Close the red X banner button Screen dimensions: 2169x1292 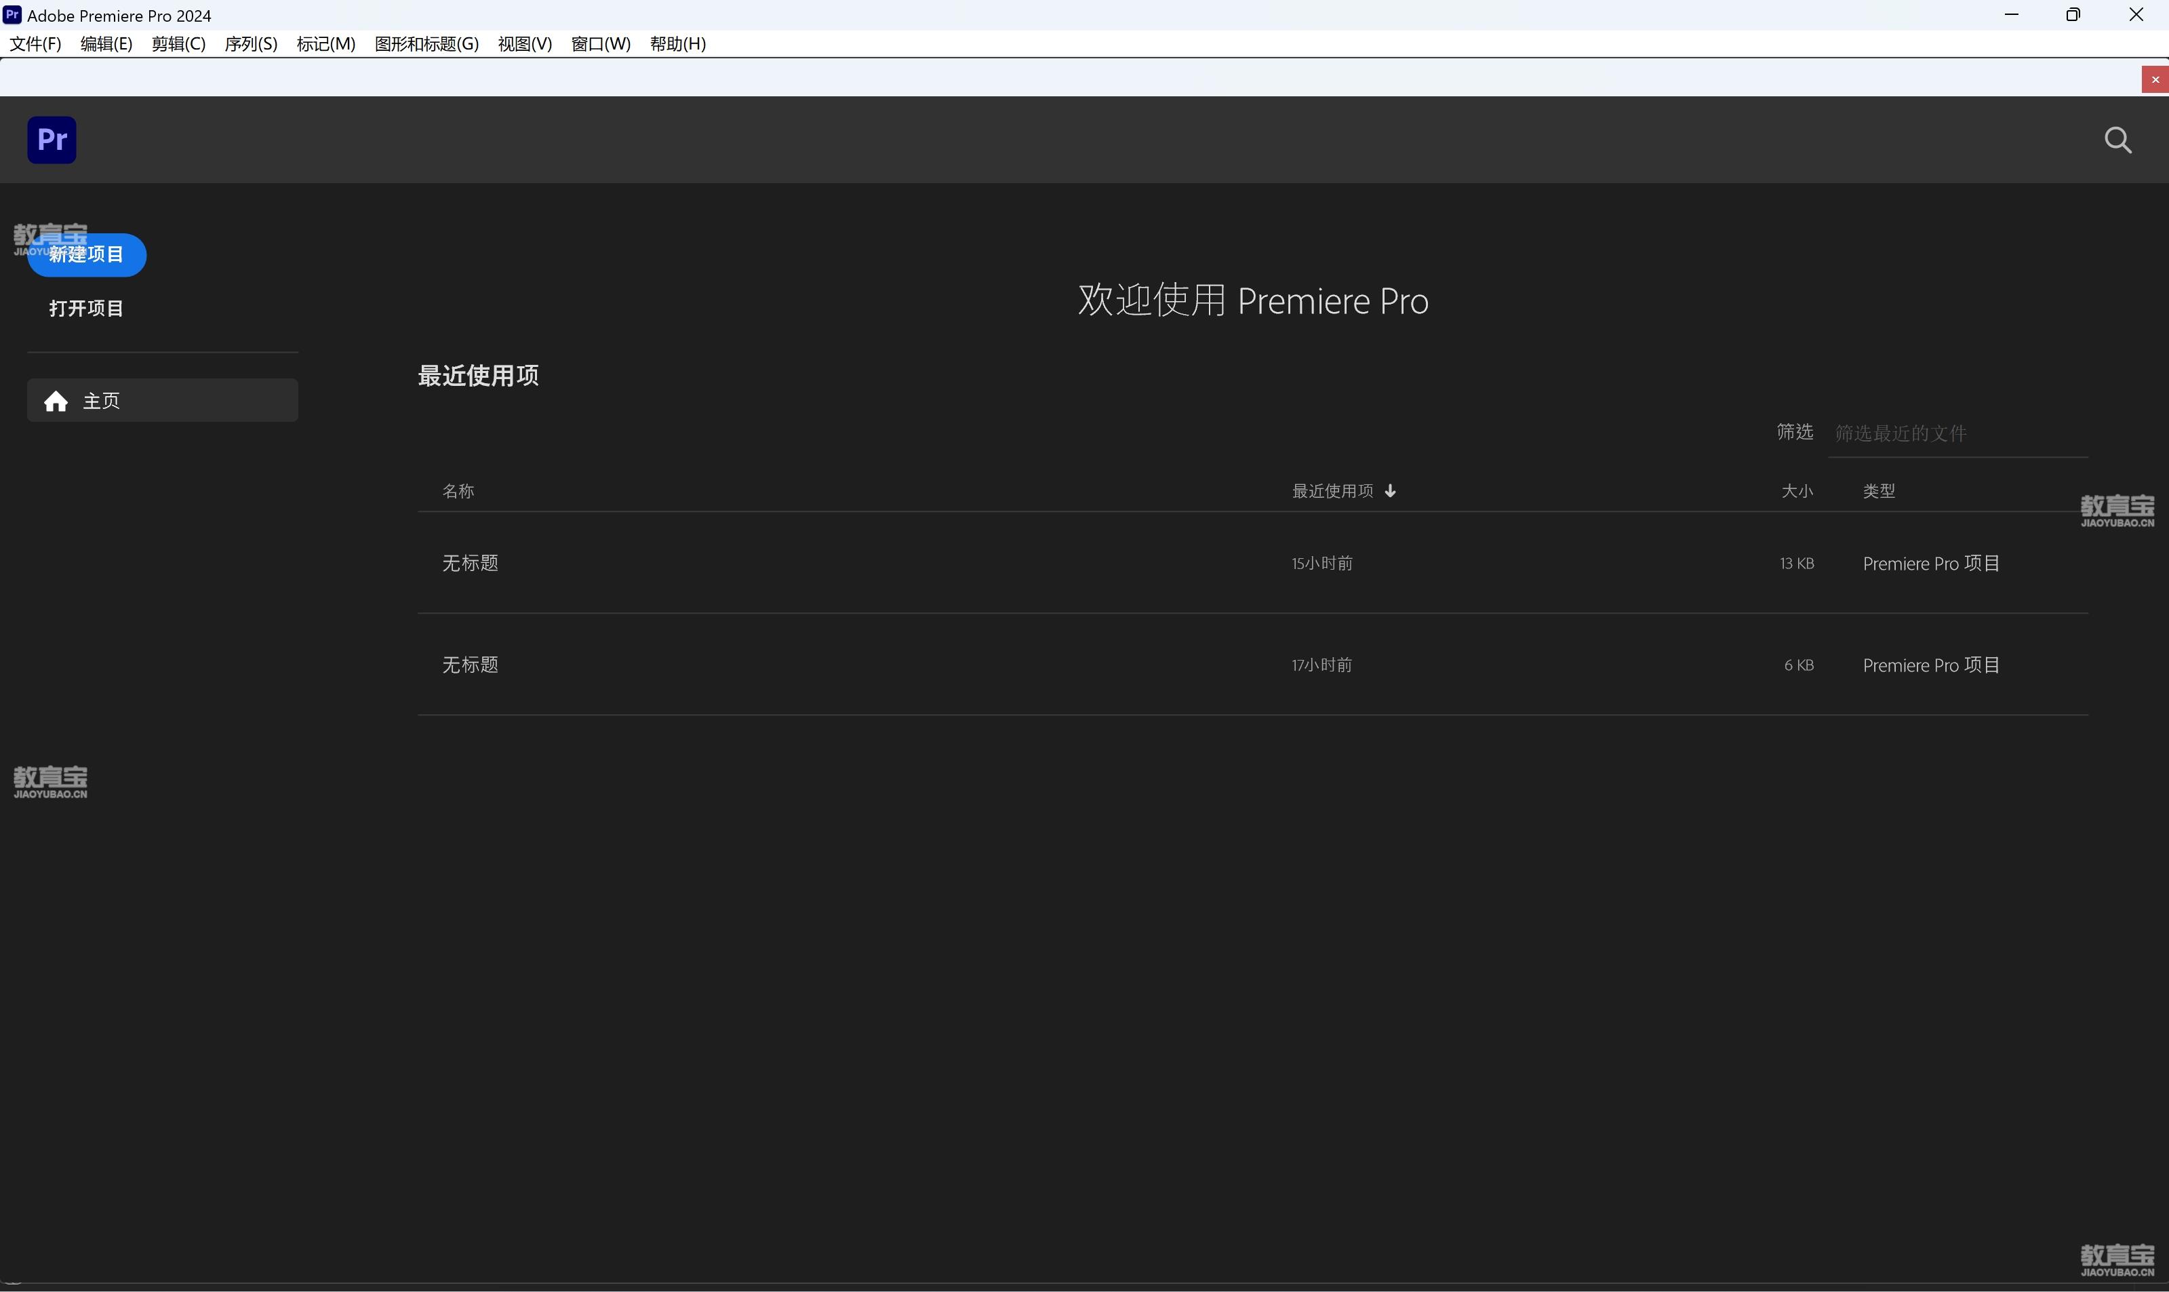(2155, 79)
